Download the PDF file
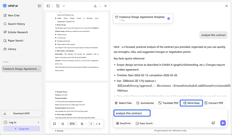This screenshot has width=232, height=135. click(x=95, y=6)
